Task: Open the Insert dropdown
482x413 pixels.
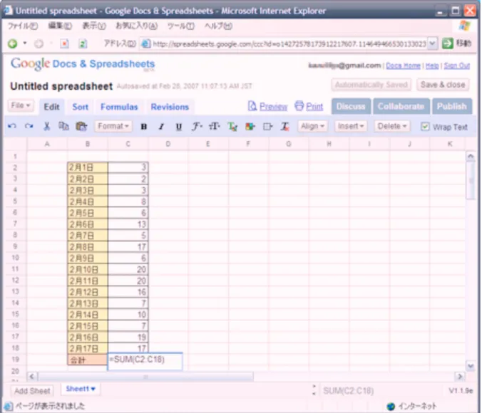Action: [351, 126]
